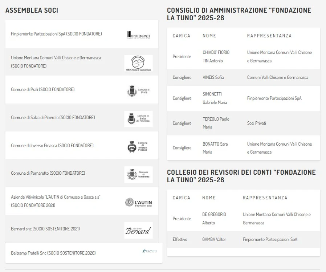Viewport: 326px width, 272px height.
Task: Click the Comune di Prali crest logo
Action: pyautogui.click(x=138, y=91)
